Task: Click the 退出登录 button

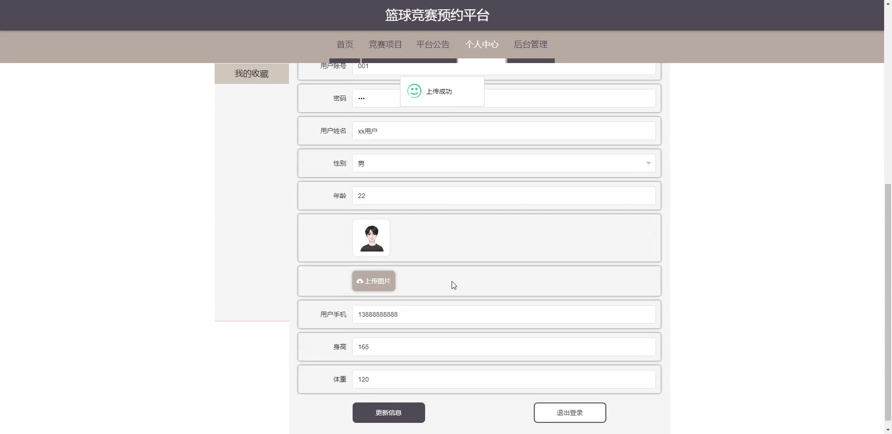Action: tap(570, 413)
